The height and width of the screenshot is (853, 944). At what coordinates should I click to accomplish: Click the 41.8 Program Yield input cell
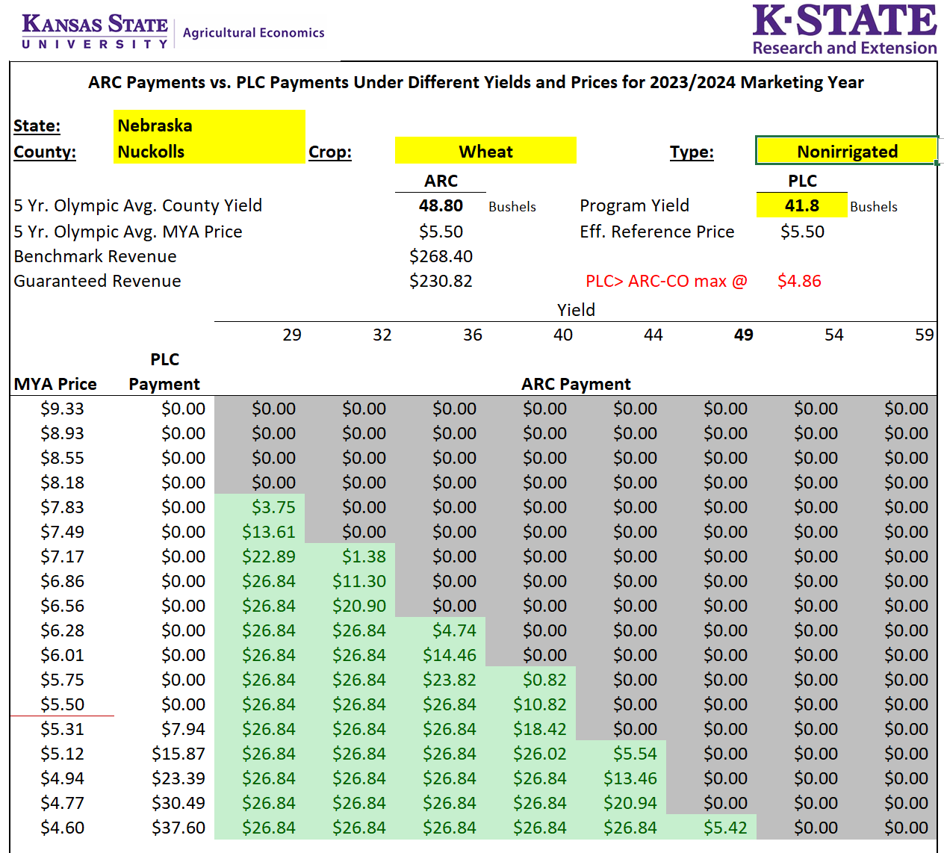pos(801,205)
